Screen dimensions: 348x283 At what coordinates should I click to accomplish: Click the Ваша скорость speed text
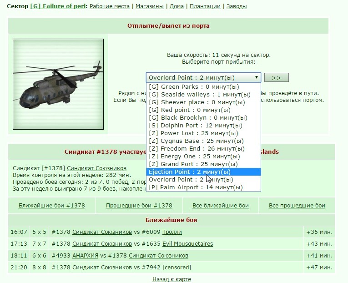click(219, 55)
